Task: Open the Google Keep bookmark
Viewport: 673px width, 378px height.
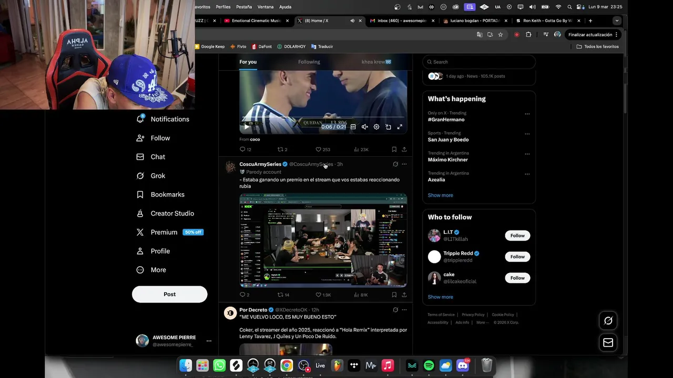Action: pyautogui.click(x=210, y=47)
